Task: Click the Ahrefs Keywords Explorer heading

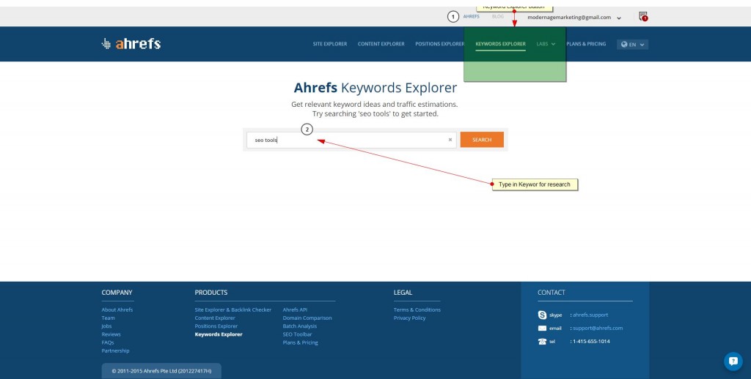Action: 375,88
